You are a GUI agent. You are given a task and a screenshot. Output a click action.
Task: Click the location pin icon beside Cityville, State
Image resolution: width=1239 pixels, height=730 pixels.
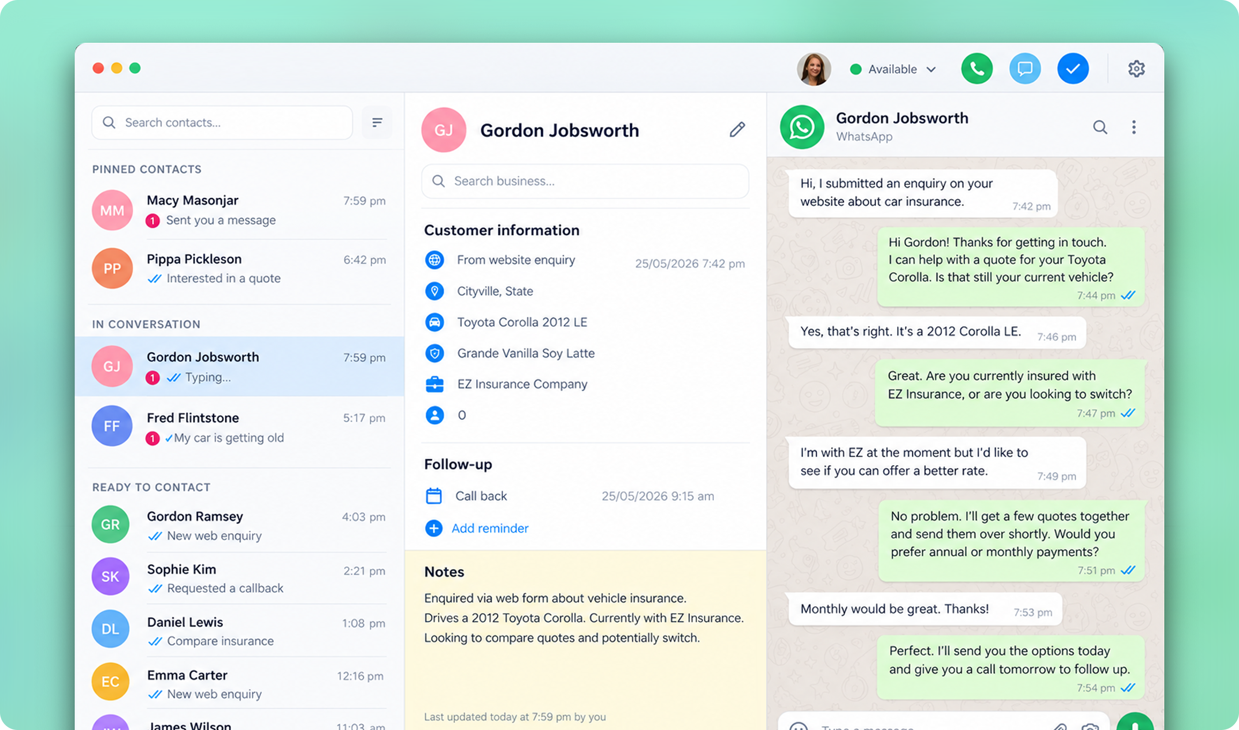click(435, 291)
